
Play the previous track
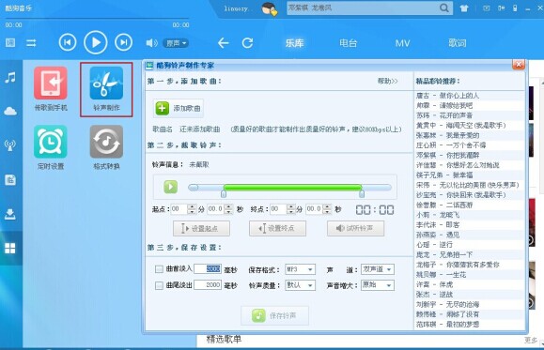[x=68, y=42]
